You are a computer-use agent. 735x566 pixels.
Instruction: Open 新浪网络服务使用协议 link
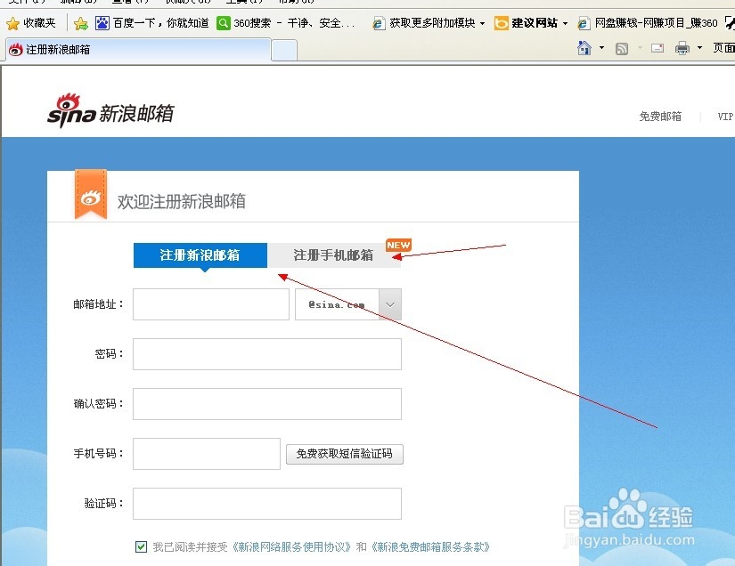(291, 546)
